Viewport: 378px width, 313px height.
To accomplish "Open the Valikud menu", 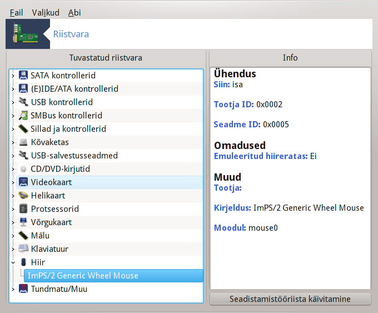I will (x=46, y=13).
